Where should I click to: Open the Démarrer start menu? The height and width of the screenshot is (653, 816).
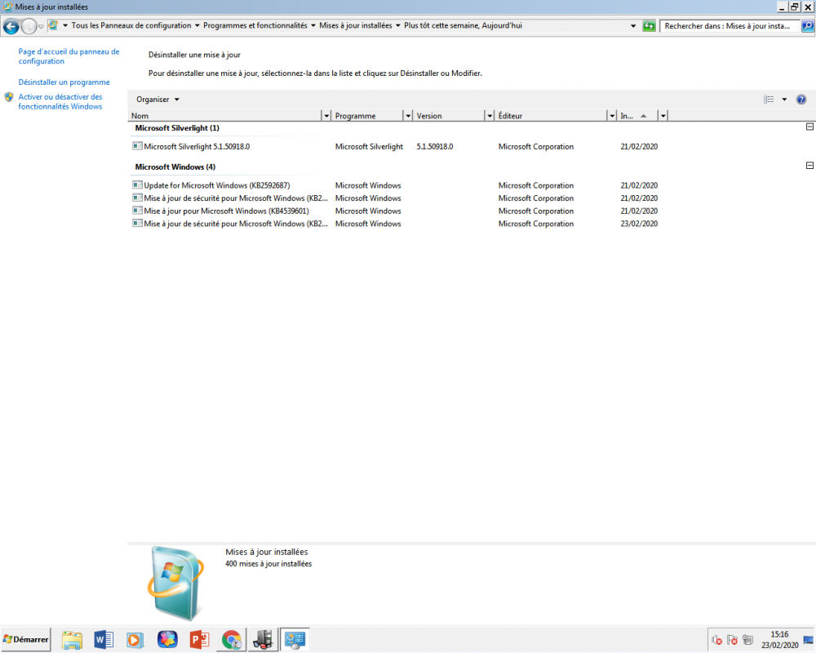(26, 639)
